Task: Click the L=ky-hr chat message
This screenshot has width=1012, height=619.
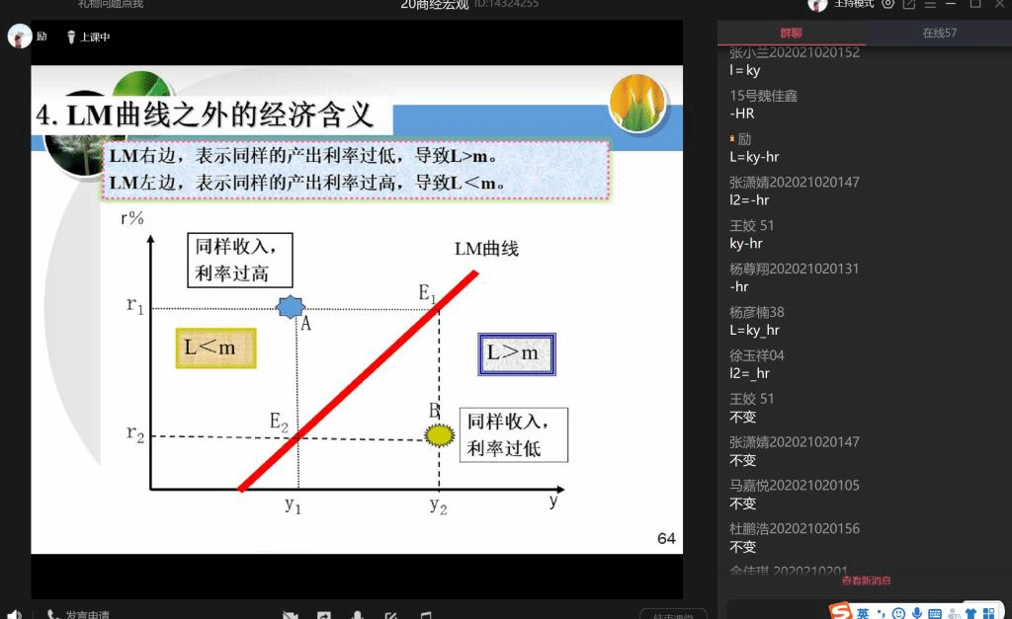Action: point(754,157)
